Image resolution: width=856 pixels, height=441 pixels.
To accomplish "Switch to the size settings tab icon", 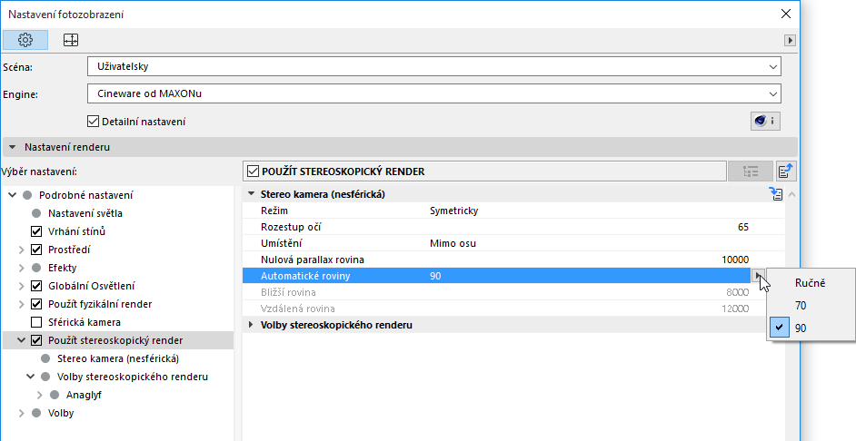I will coord(71,40).
